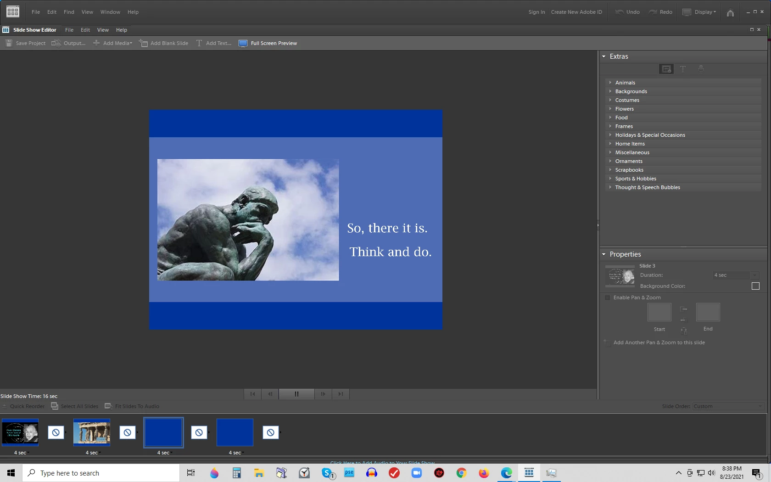
Task: Click the Sign In link
Action: pyautogui.click(x=536, y=12)
